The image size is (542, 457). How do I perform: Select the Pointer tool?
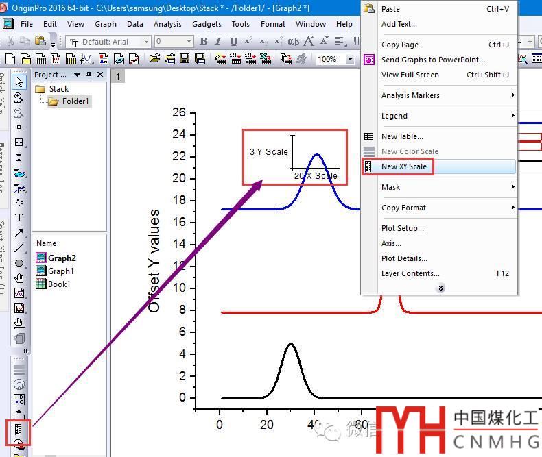click(x=19, y=82)
